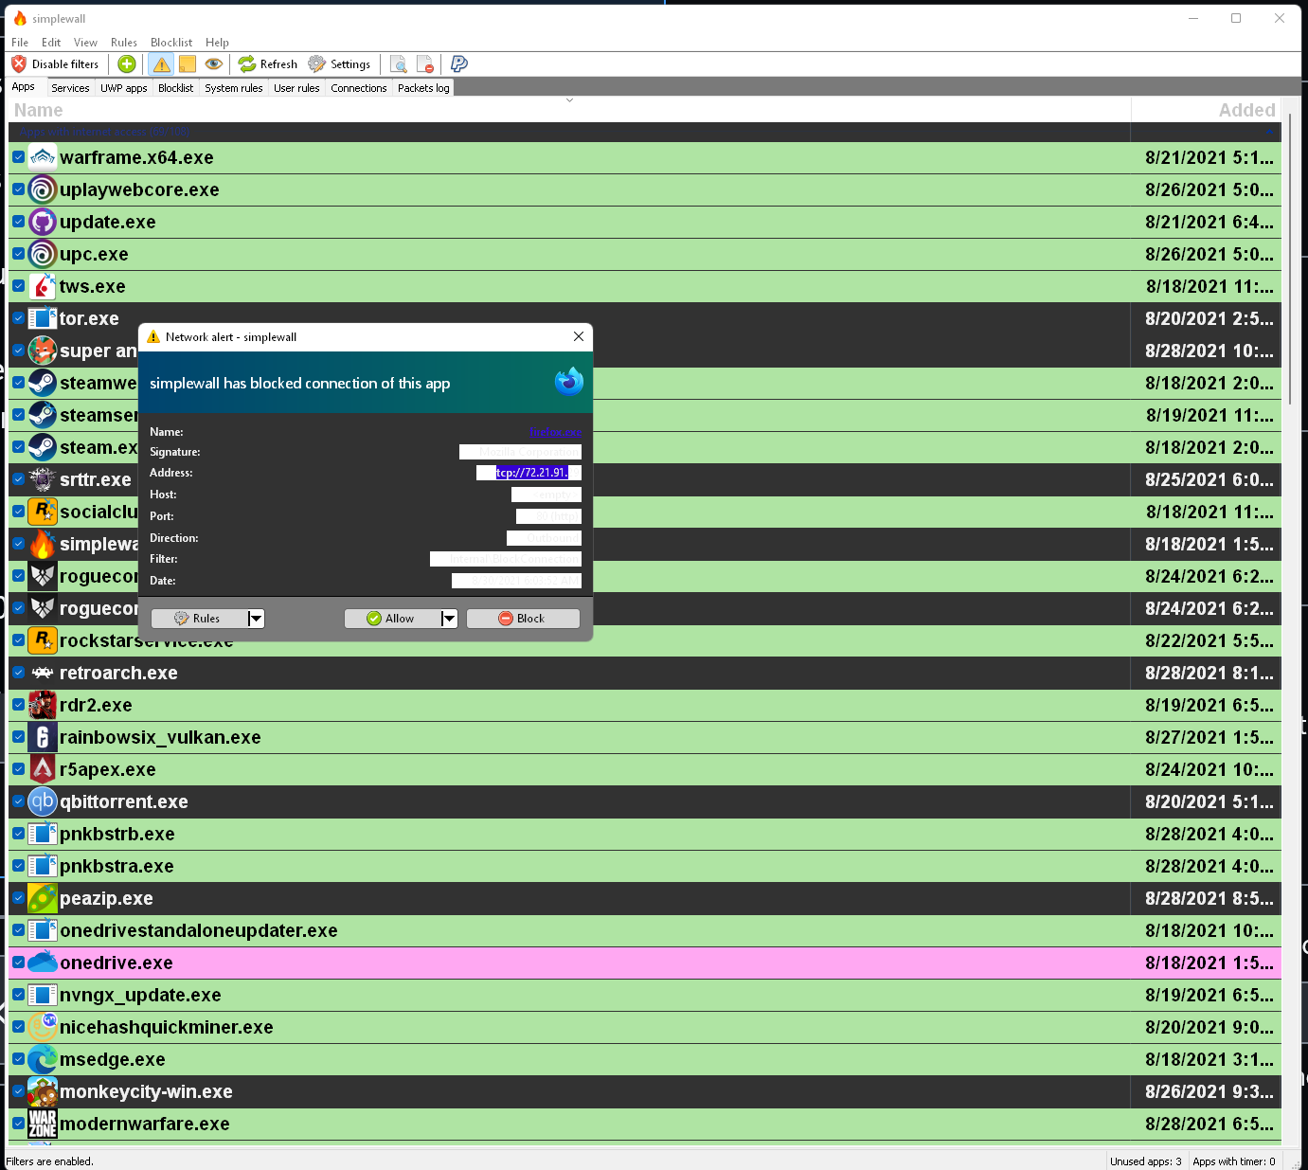Open the Allow options dropdown arrow
Screen dimensions: 1308x1170
(449, 618)
